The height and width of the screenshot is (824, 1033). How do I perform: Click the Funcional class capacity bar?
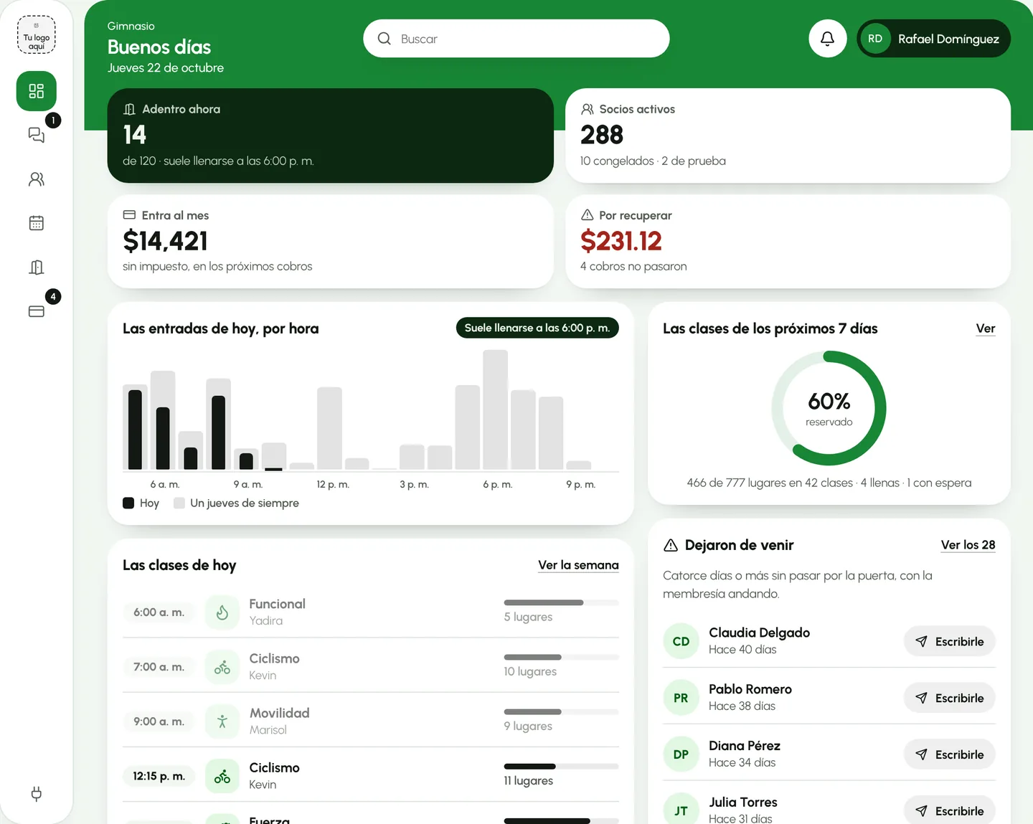[561, 602]
